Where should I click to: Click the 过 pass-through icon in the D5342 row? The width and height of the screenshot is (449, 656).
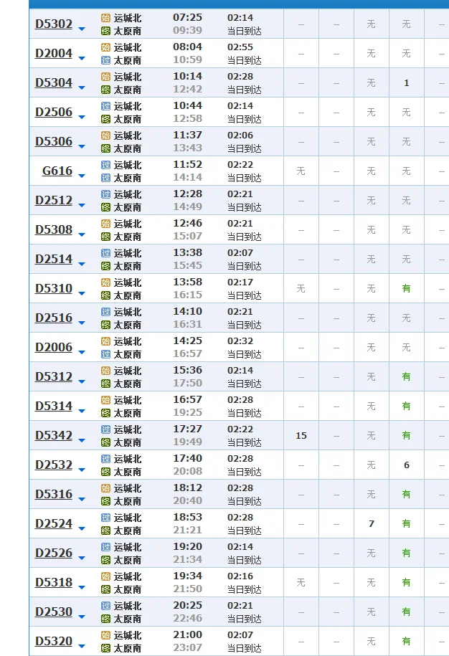[105, 429]
